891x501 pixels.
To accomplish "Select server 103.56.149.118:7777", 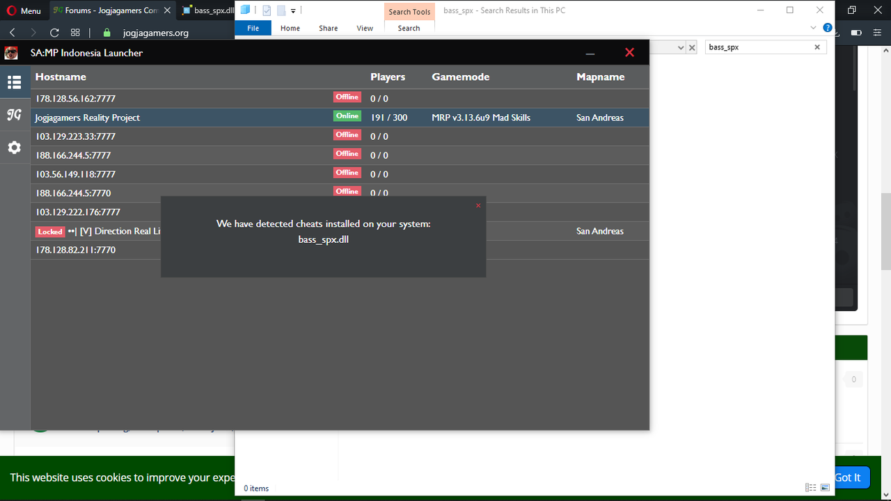I will click(340, 174).
